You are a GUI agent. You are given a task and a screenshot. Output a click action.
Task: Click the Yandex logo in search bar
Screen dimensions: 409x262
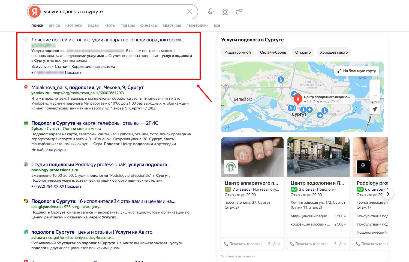35,12
